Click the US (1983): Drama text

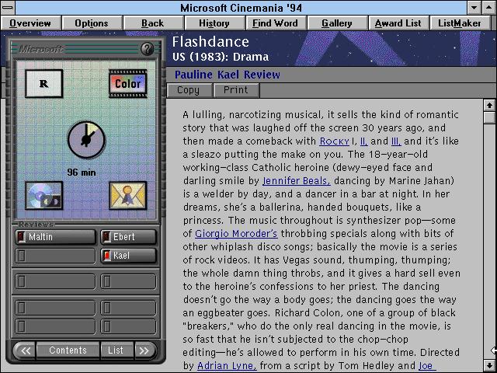(x=221, y=57)
